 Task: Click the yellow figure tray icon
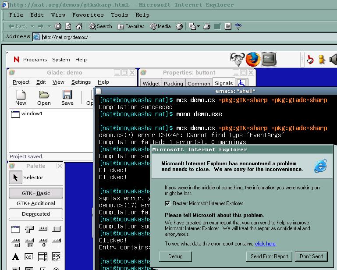coord(322,60)
